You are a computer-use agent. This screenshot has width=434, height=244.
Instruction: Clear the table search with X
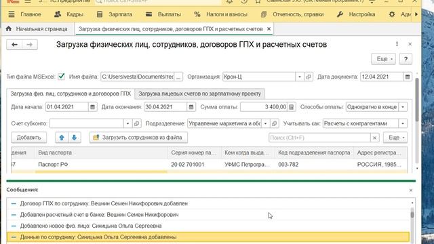(374, 138)
